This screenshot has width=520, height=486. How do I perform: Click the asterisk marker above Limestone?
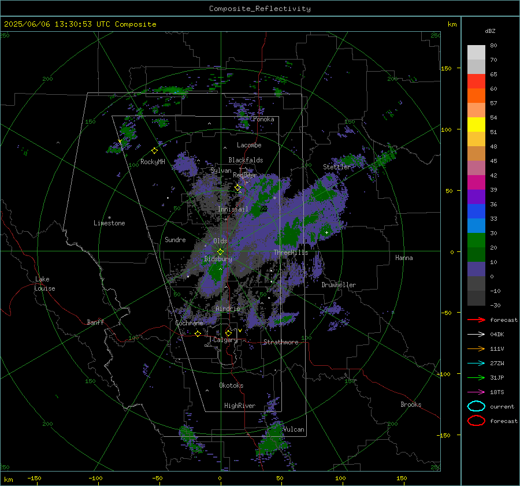[x=109, y=218]
